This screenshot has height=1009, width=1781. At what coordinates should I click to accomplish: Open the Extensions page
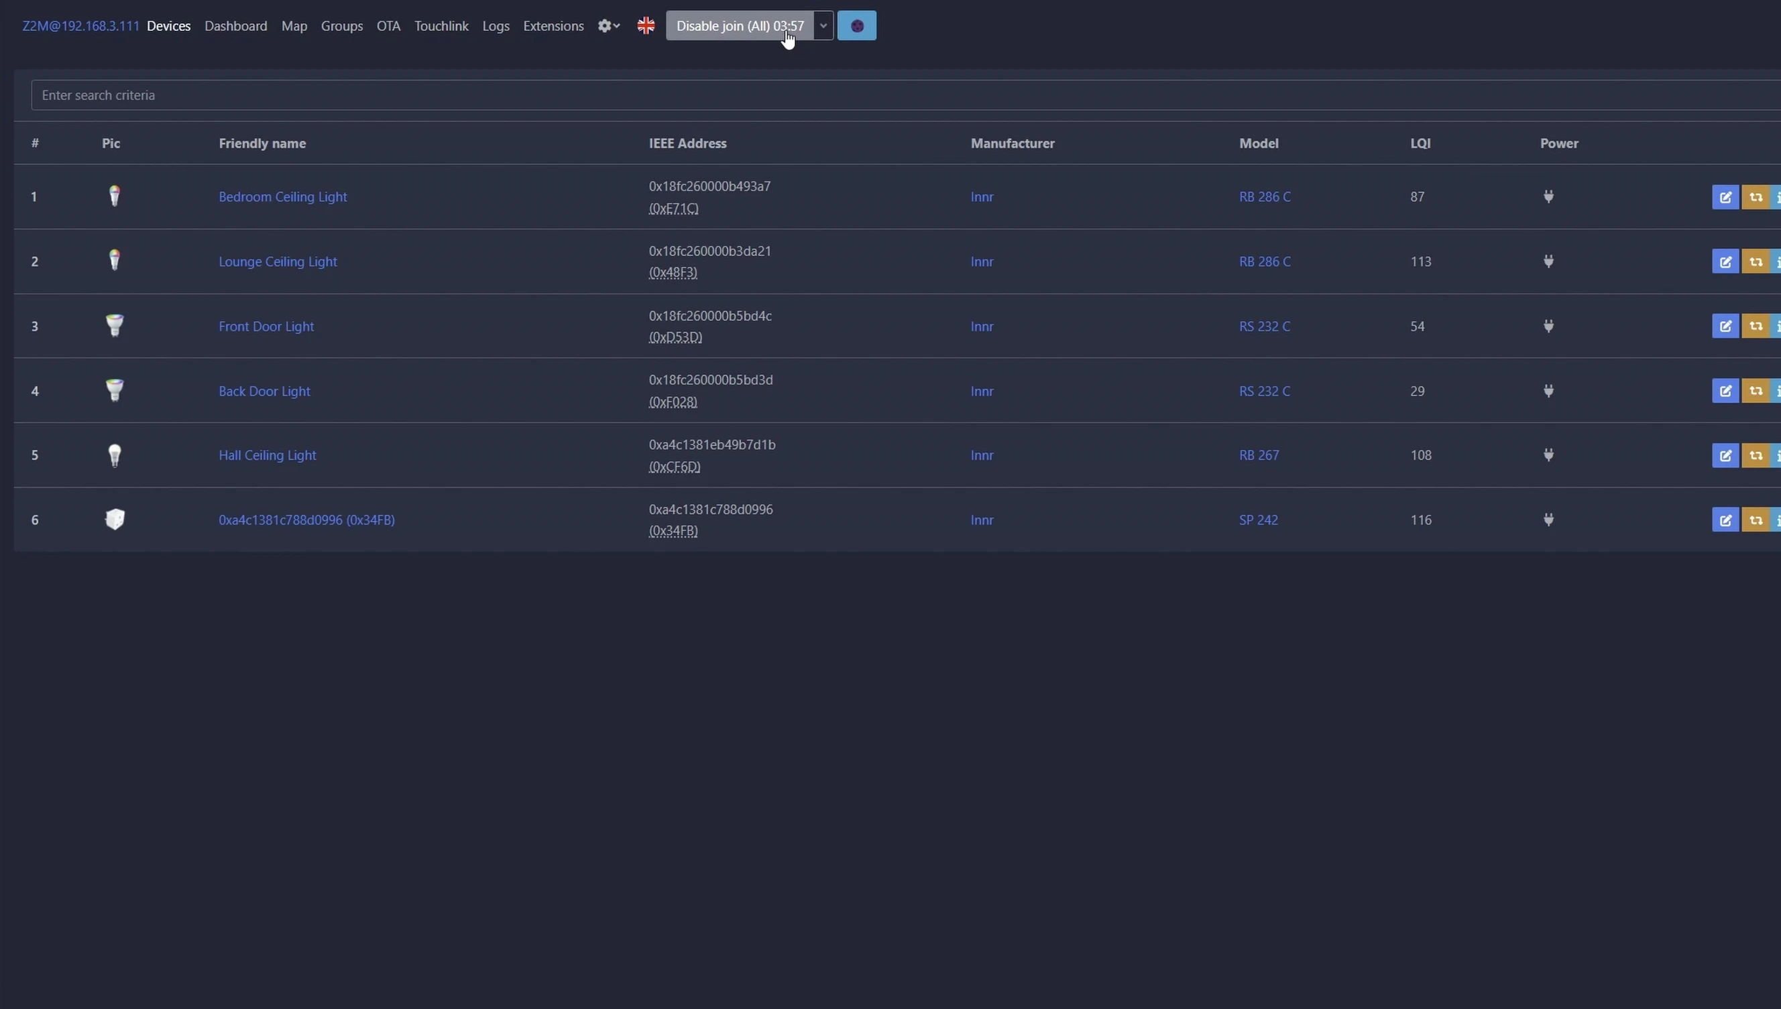(553, 25)
